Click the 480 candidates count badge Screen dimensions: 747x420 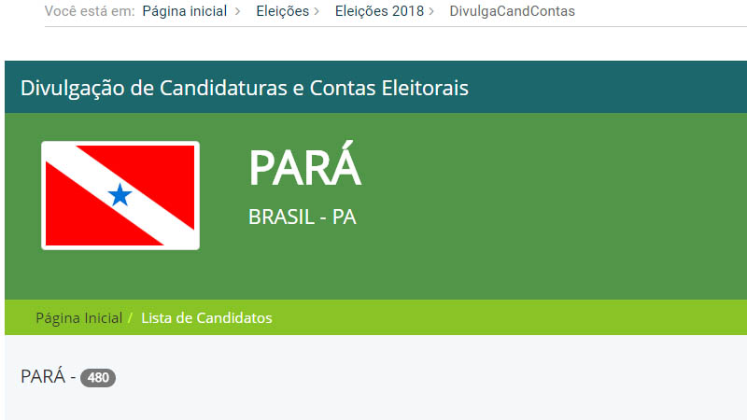tap(97, 378)
